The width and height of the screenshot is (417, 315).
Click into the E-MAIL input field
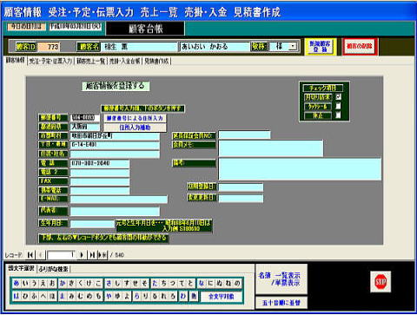(x=119, y=199)
